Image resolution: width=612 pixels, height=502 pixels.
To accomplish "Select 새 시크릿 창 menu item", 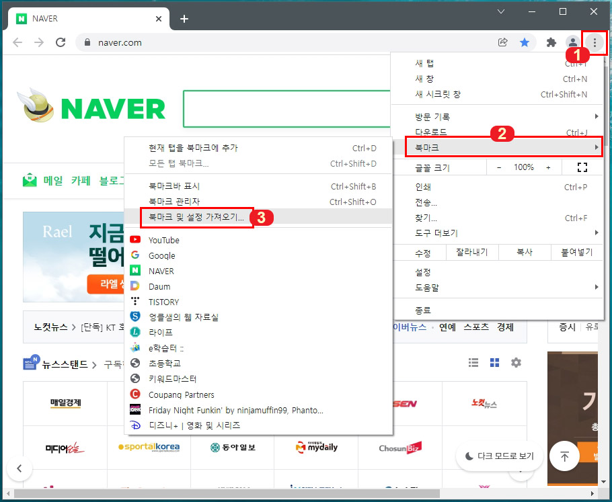I will point(498,94).
